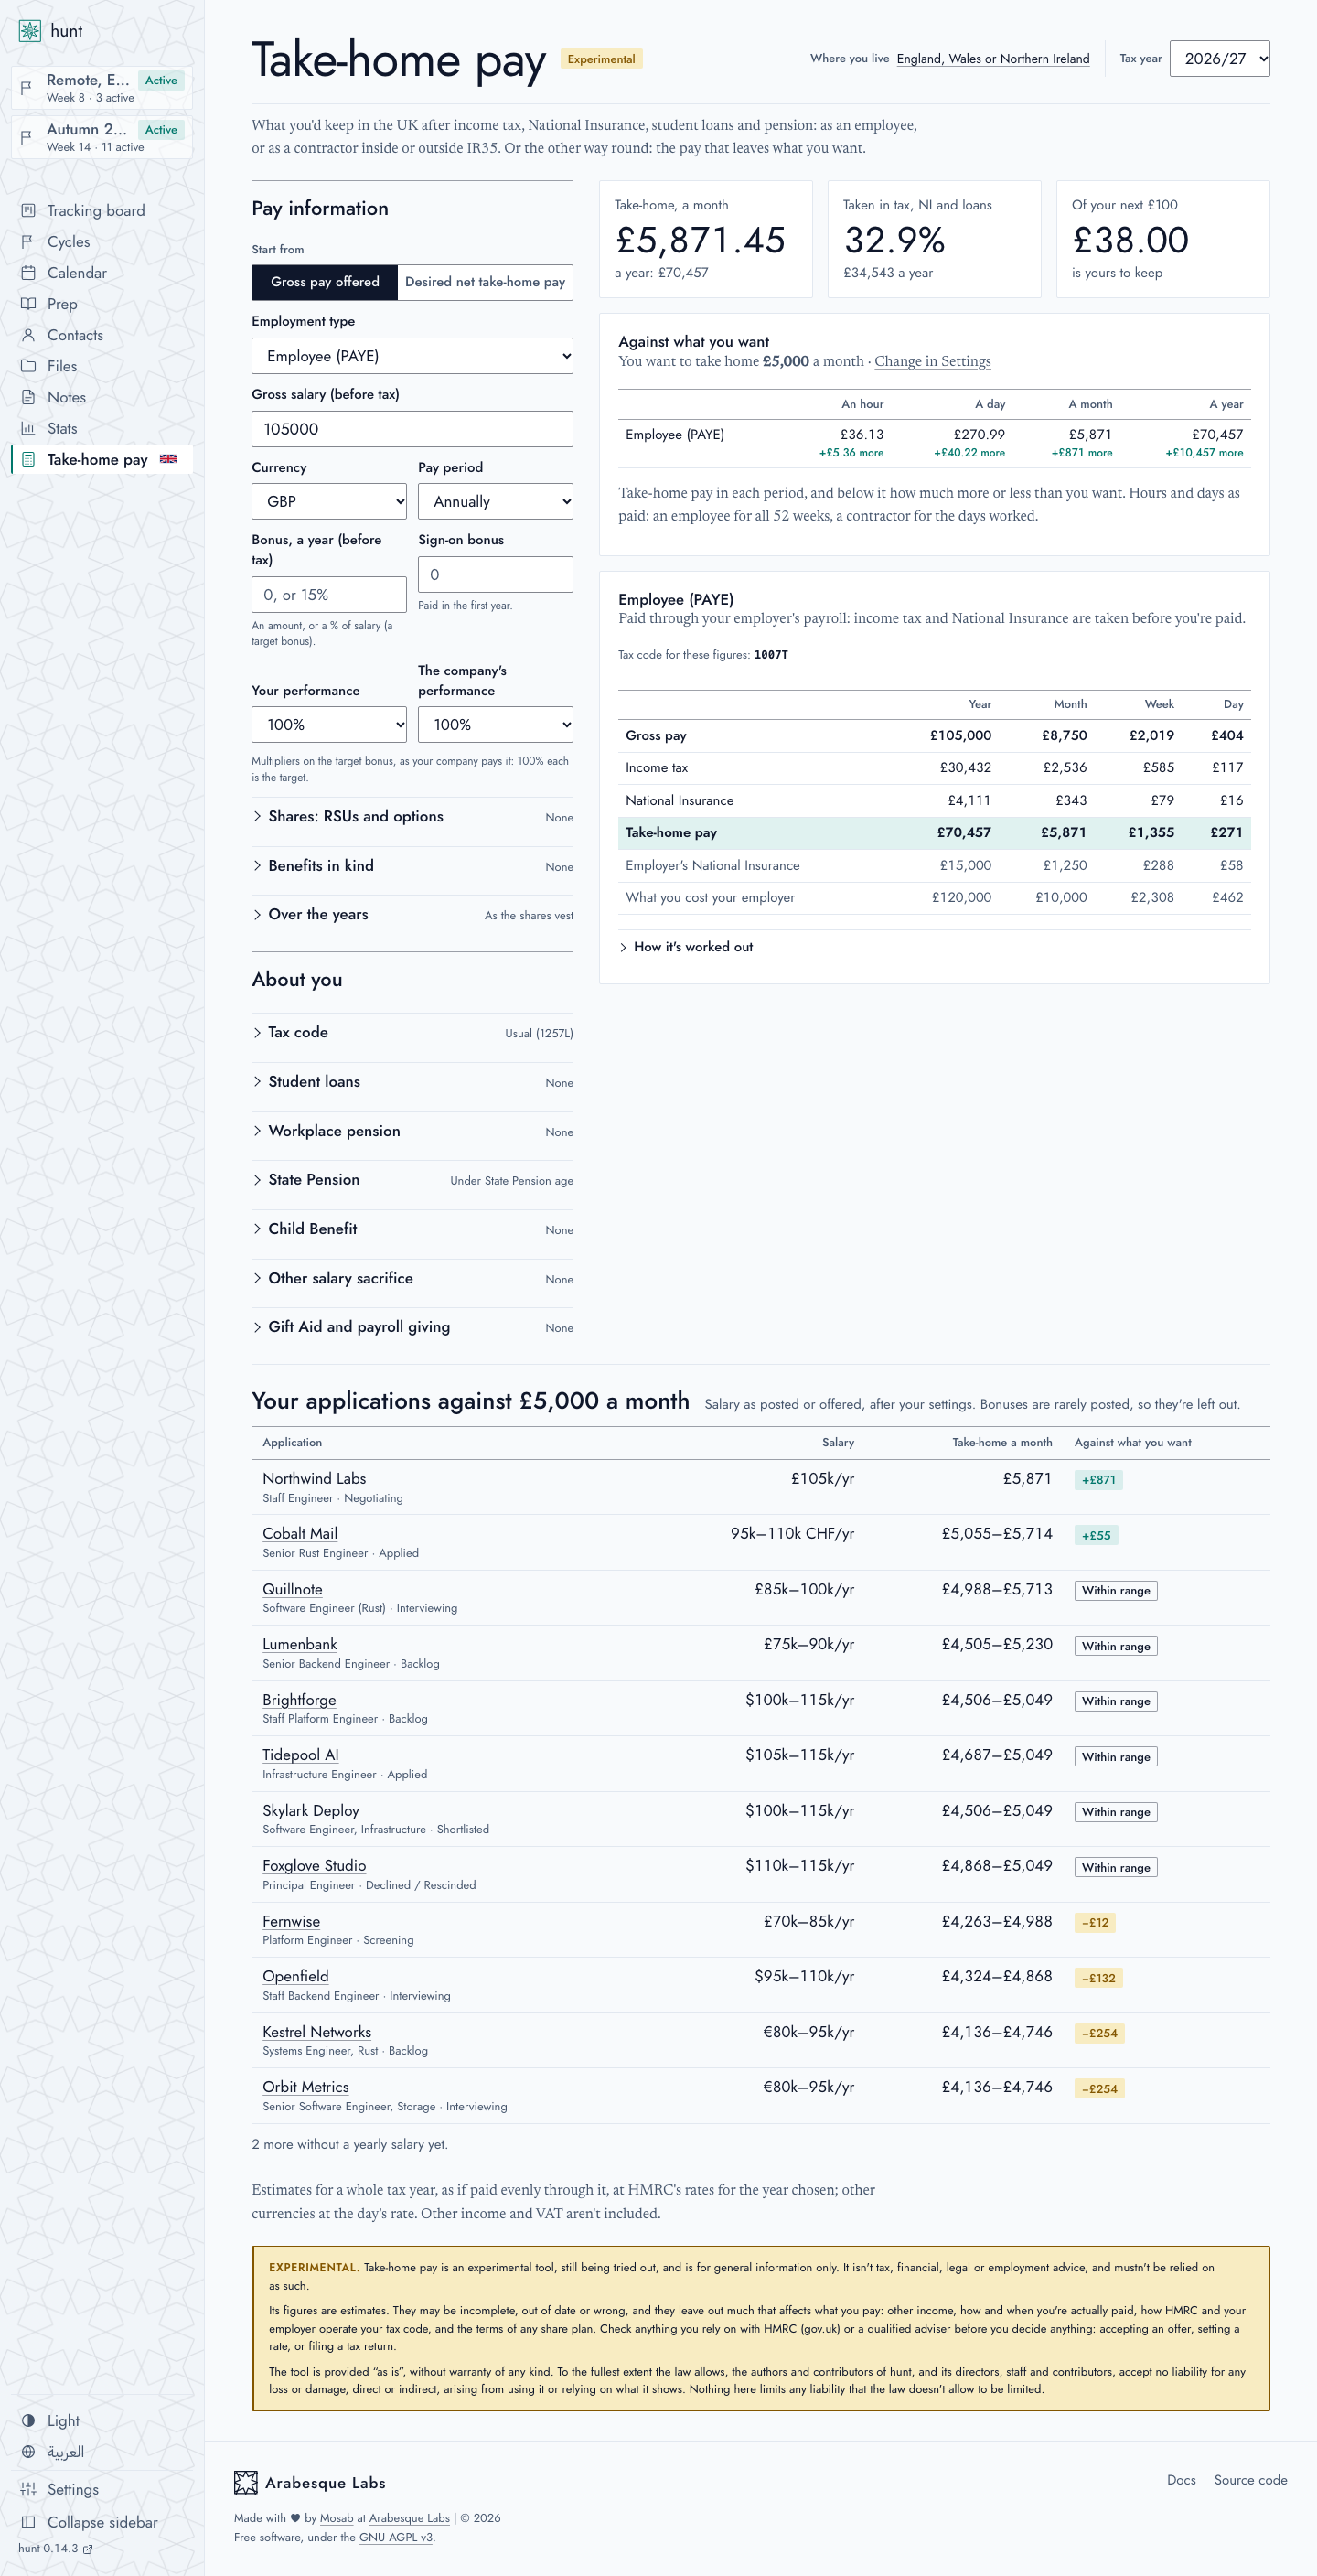Open the Employment type dropdown

[412, 356]
